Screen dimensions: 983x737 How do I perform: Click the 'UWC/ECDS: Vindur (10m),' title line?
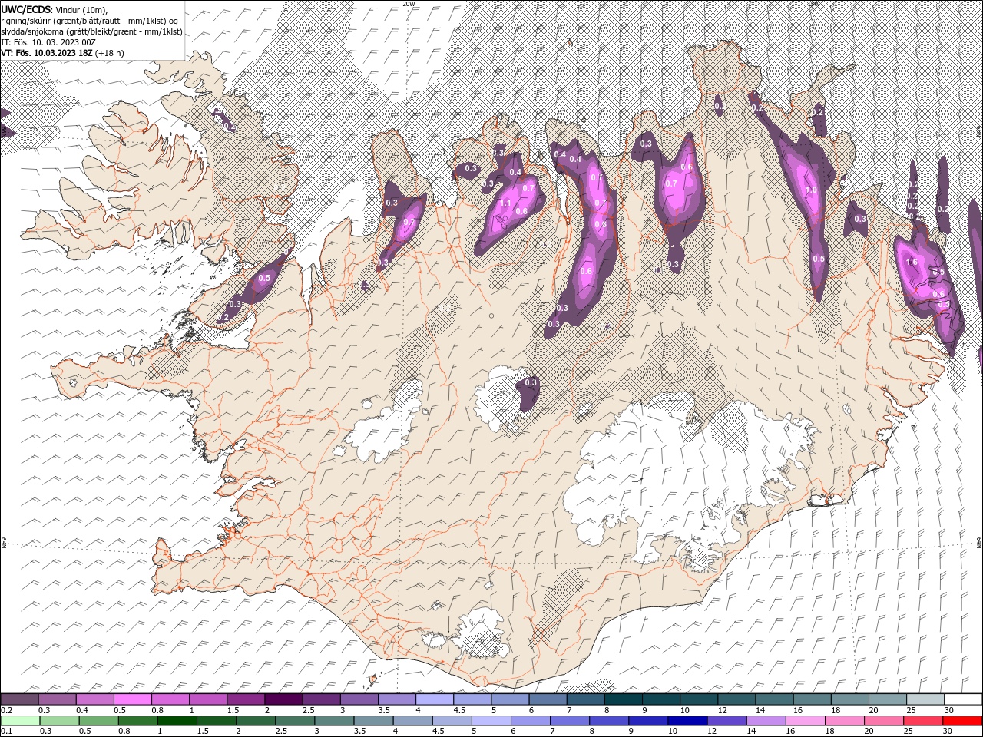click(x=55, y=9)
